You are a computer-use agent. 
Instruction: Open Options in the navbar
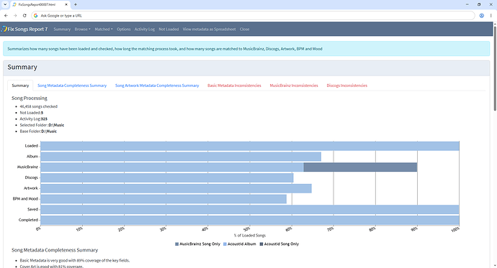tap(123, 29)
